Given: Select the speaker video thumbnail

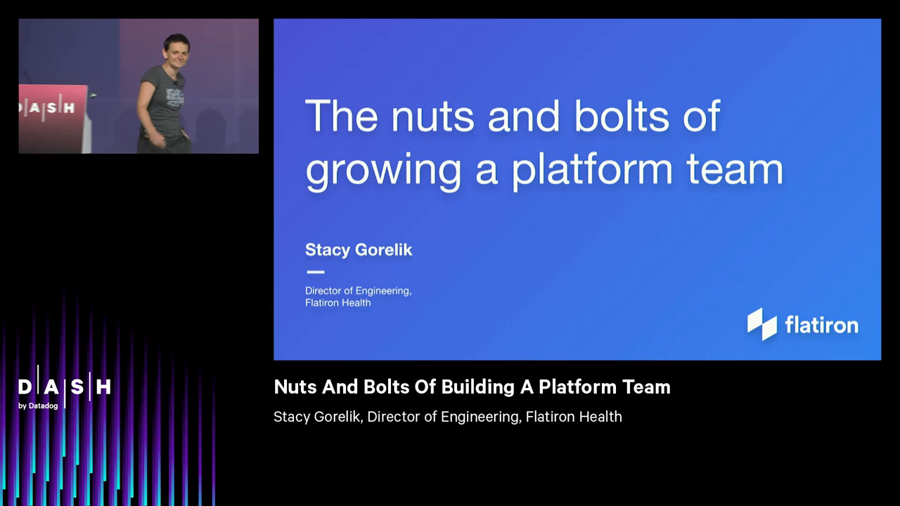Looking at the screenshot, I should coord(139,86).
